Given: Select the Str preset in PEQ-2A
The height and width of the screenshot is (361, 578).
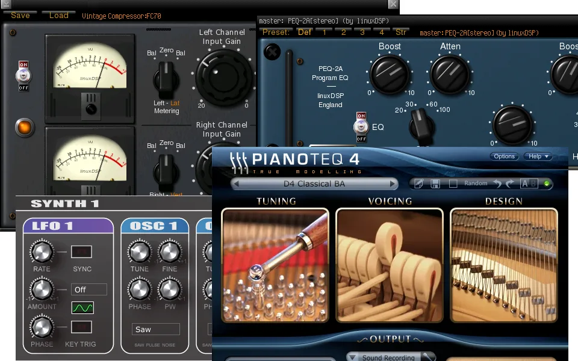Looking at the screenshot, I should click(x=401, y=32).
